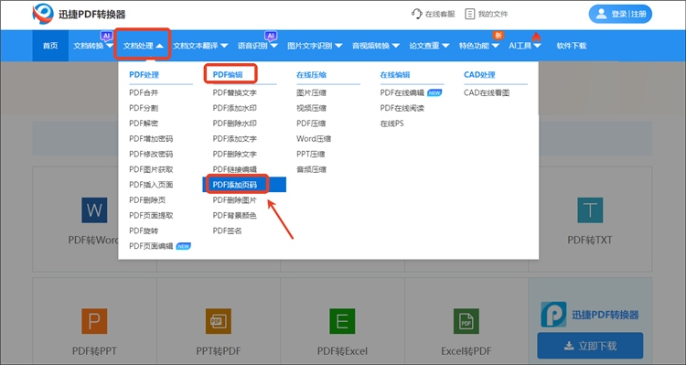The width and height of the screenshot is (686, 365).
Task: Open PDF在线编辑 NEW link
Action: [411, 92]
